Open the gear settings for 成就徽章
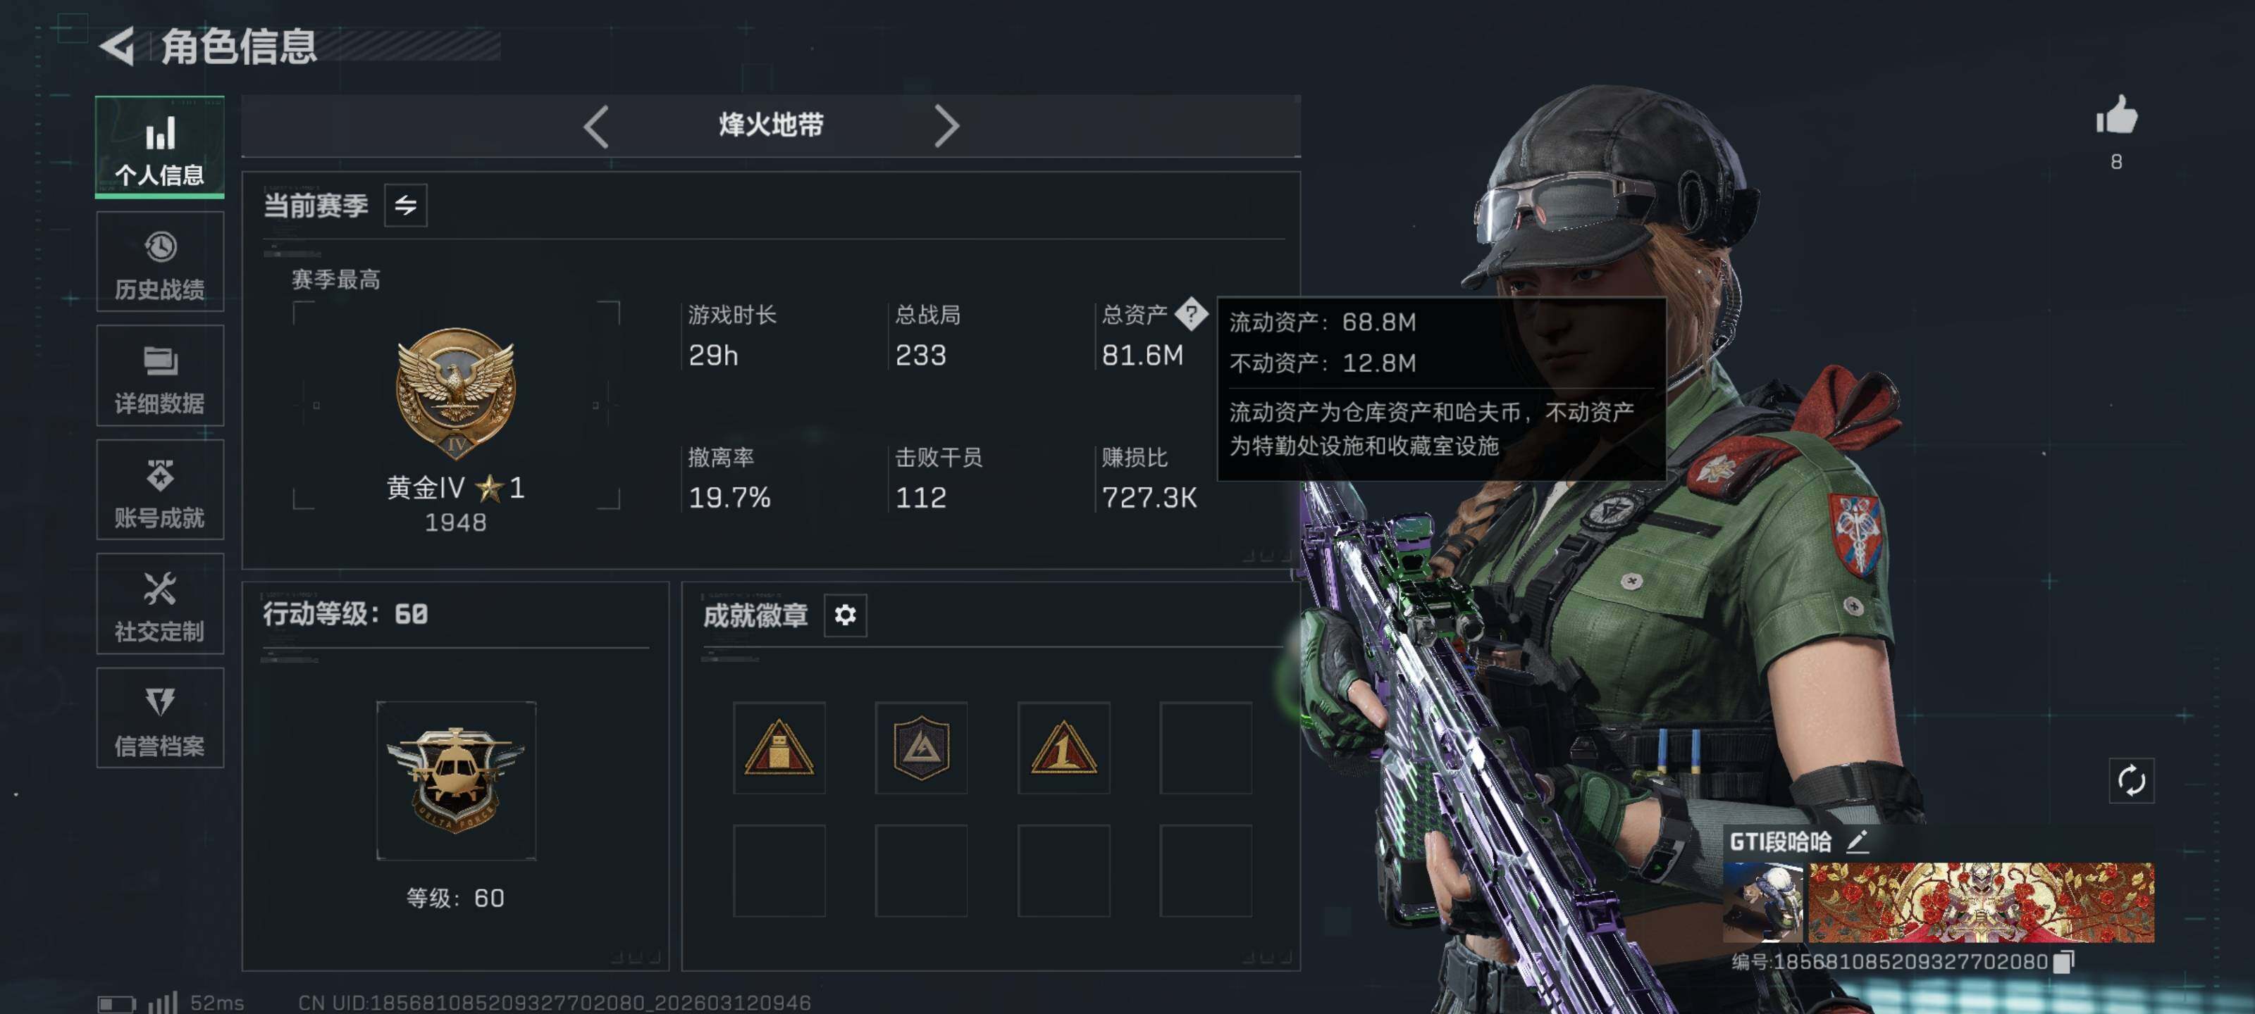 click(845, 615)
